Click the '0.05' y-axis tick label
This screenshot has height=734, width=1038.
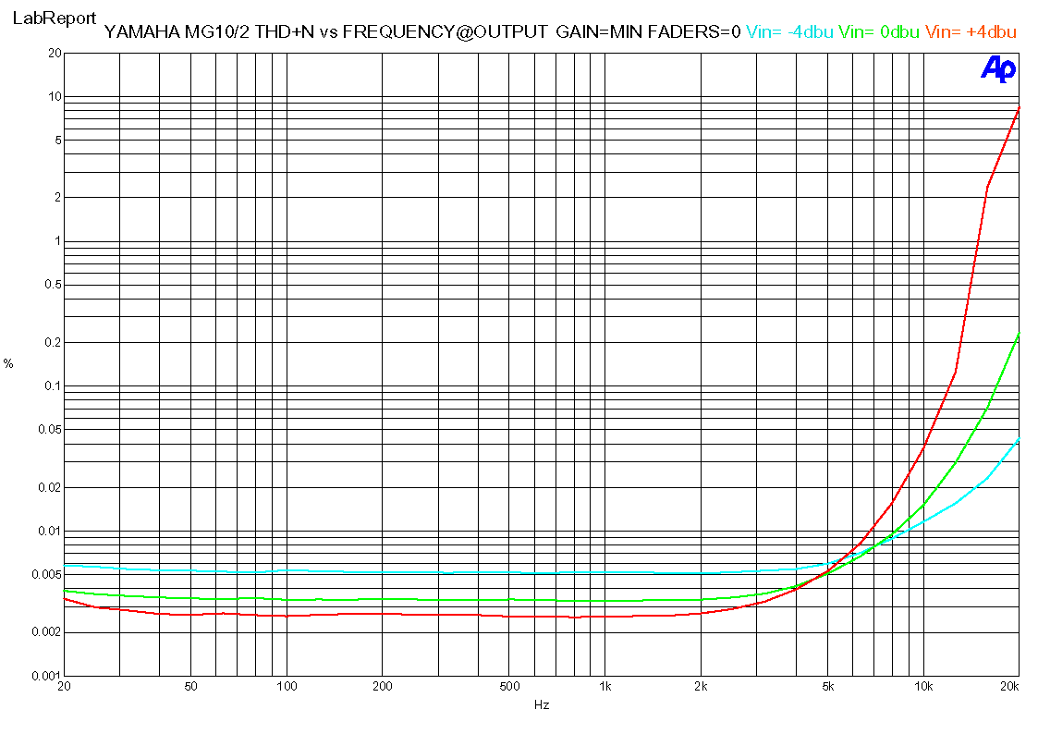click(x=50, y=430)
